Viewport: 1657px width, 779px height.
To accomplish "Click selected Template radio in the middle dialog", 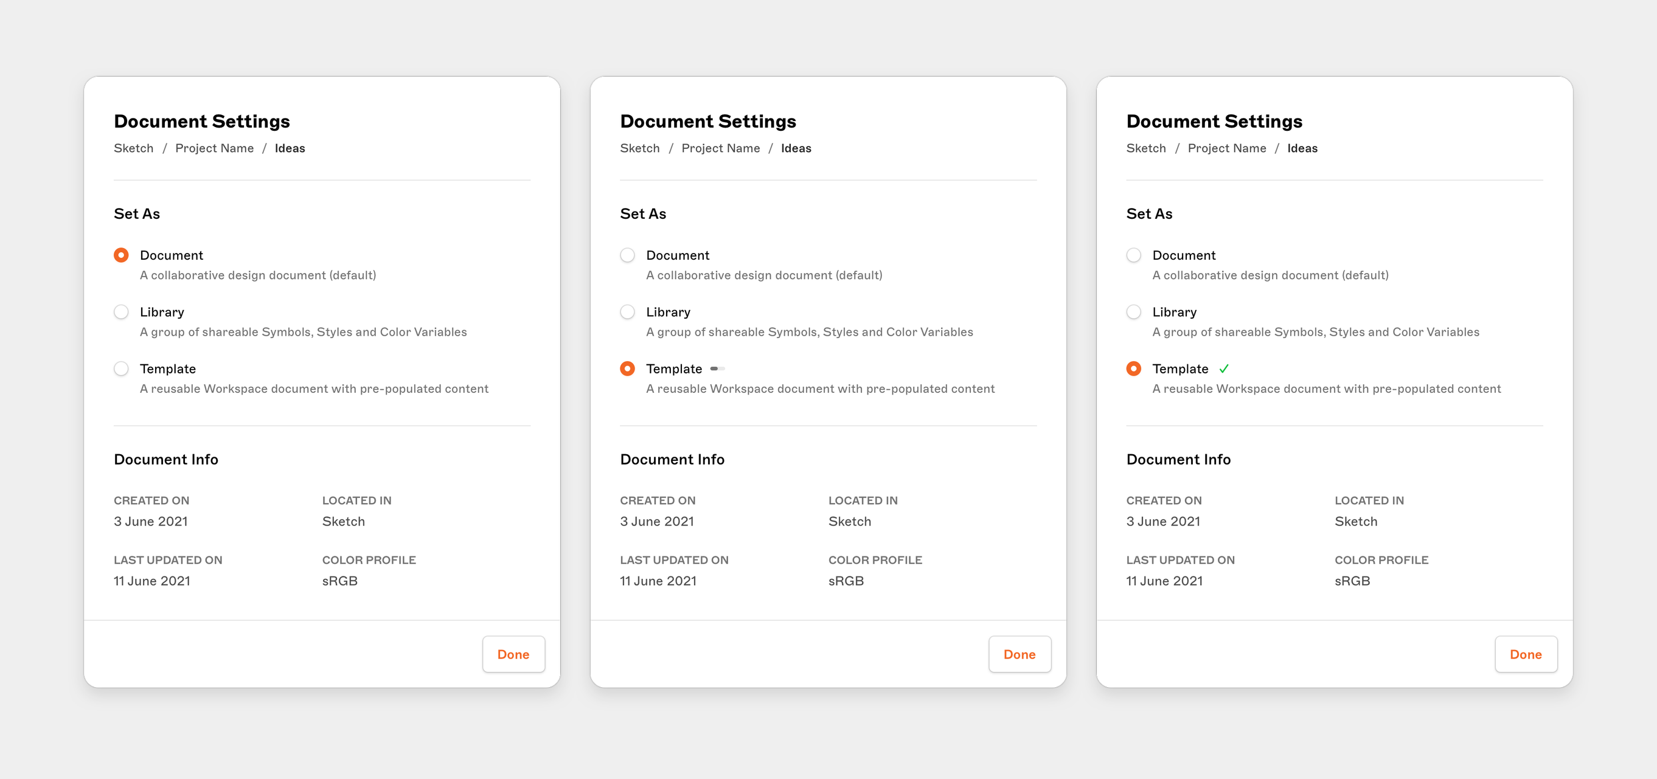I will click(627, 369).
